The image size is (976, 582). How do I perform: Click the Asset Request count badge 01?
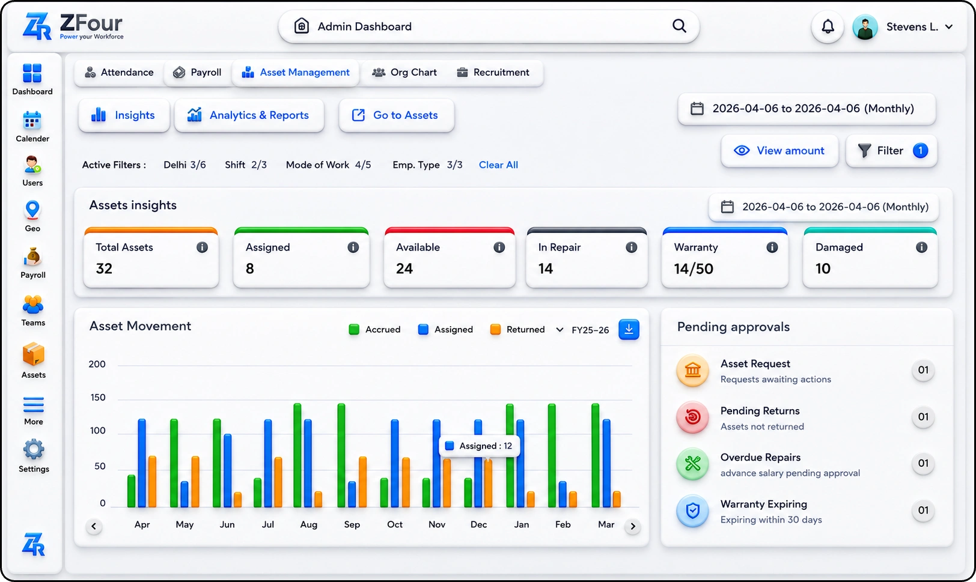[923, 370]
